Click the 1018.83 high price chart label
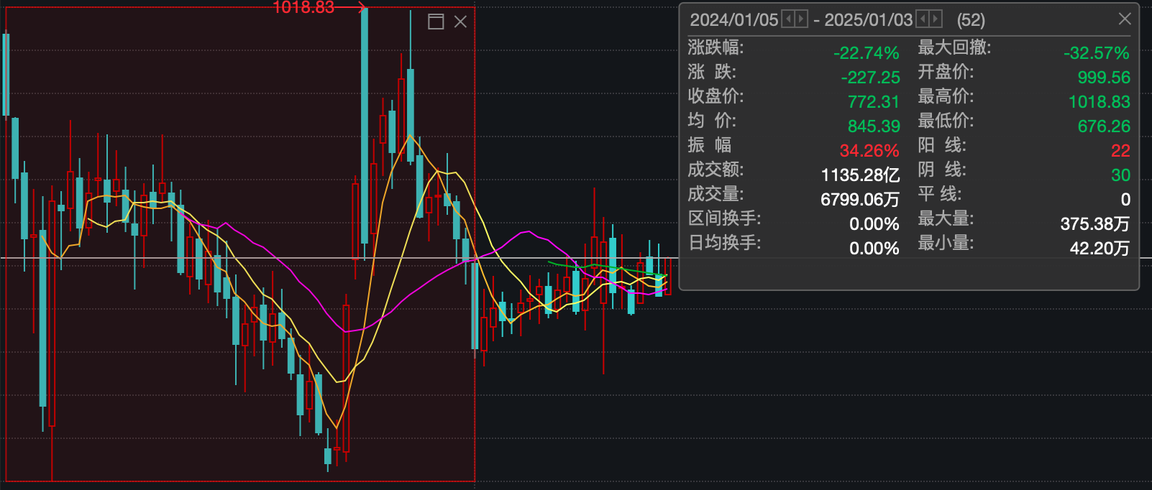This screenshot has height=490, width=1152. pos(303,7)
